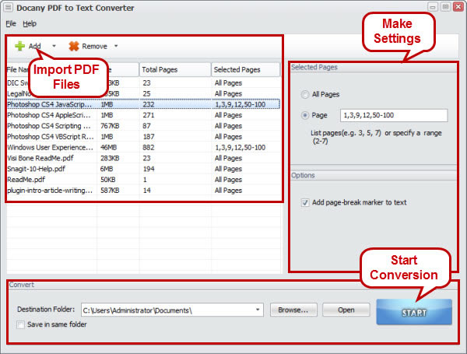Expand the Remove button dropdown arrow
This screenshot has width=467, height=354.
click(116, 46)
